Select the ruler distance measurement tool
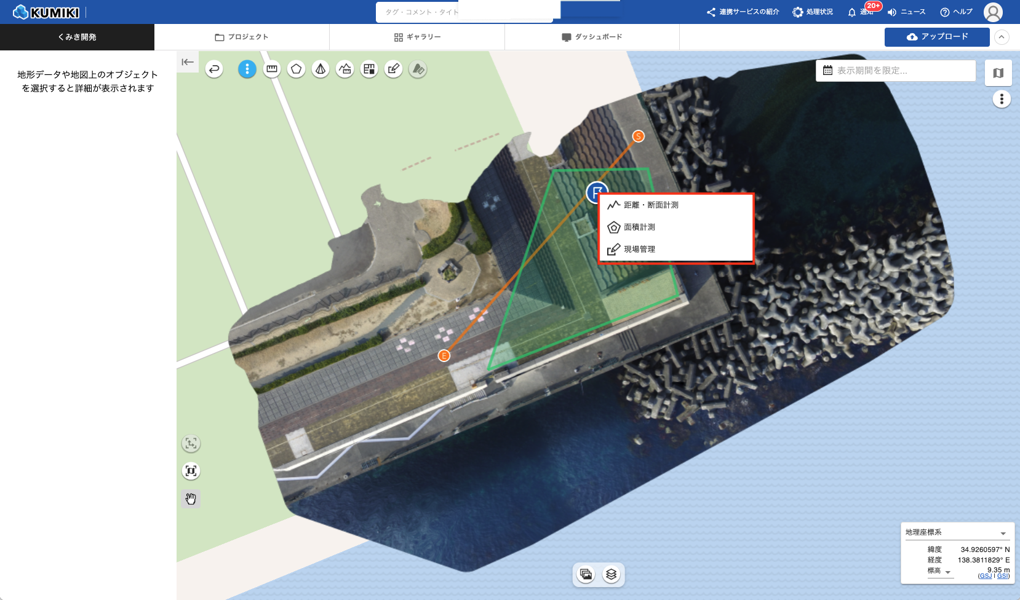Viewport: 1020px width, 600px height. pyautogui.click(x=271, y=69)
